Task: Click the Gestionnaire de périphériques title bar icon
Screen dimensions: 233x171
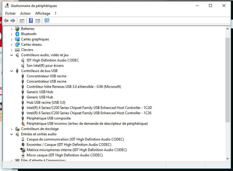Action: click(7, 6)
